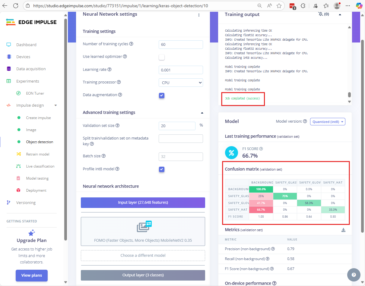Collapse the Advanced training settings section

pyautogui.click(x=202, y=113)
